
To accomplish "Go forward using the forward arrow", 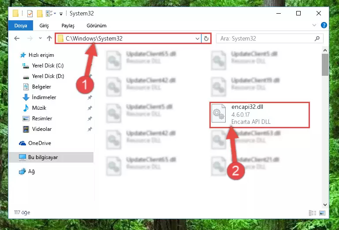I will click(30, 38).
